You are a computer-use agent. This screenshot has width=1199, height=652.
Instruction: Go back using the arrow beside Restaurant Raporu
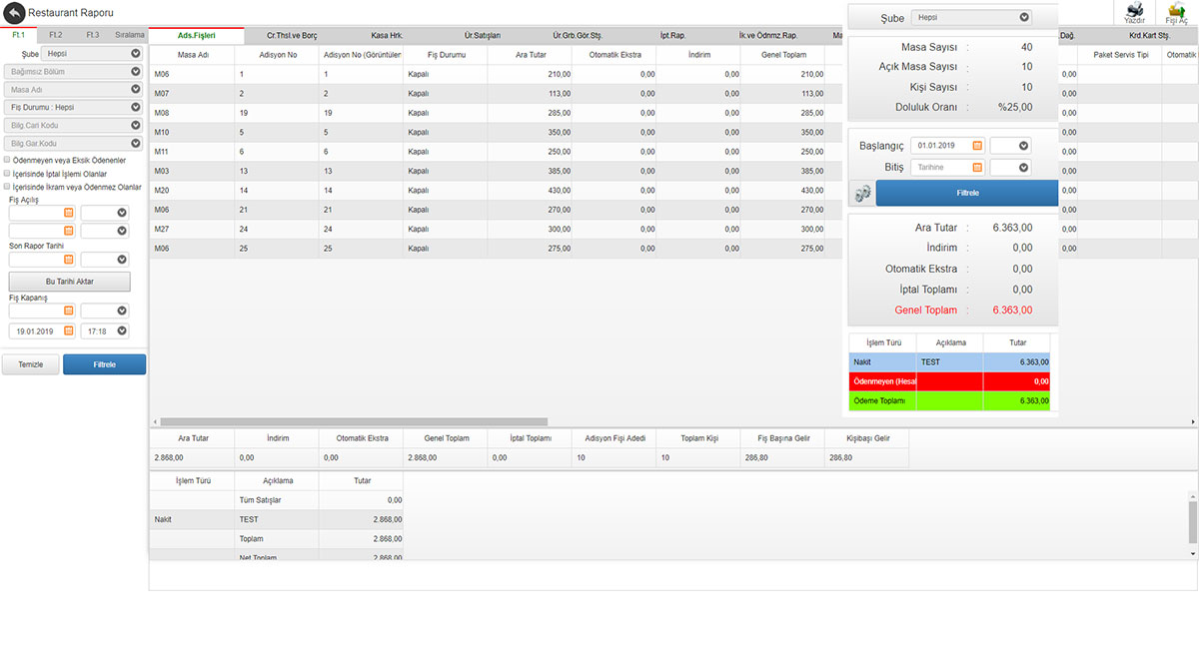(x=13, y=13)
